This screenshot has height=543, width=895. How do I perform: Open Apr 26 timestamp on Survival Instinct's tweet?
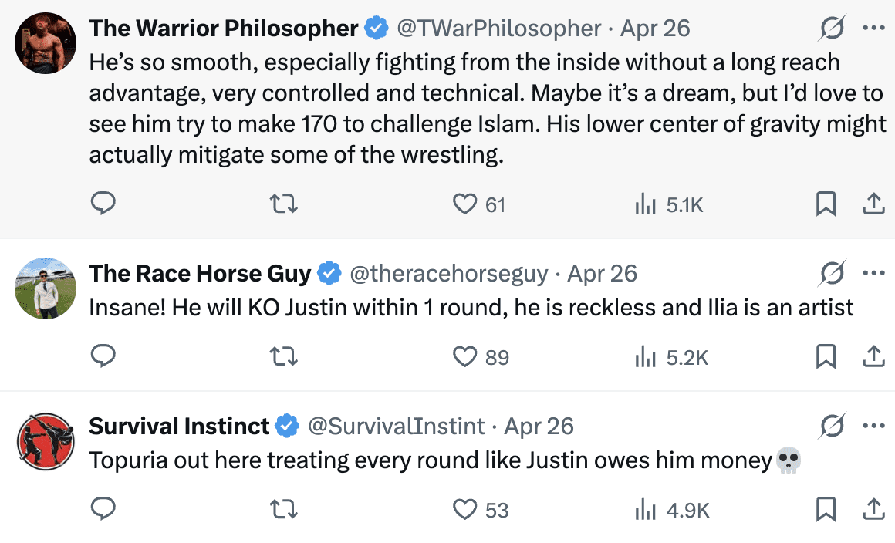tap(539, 426)
